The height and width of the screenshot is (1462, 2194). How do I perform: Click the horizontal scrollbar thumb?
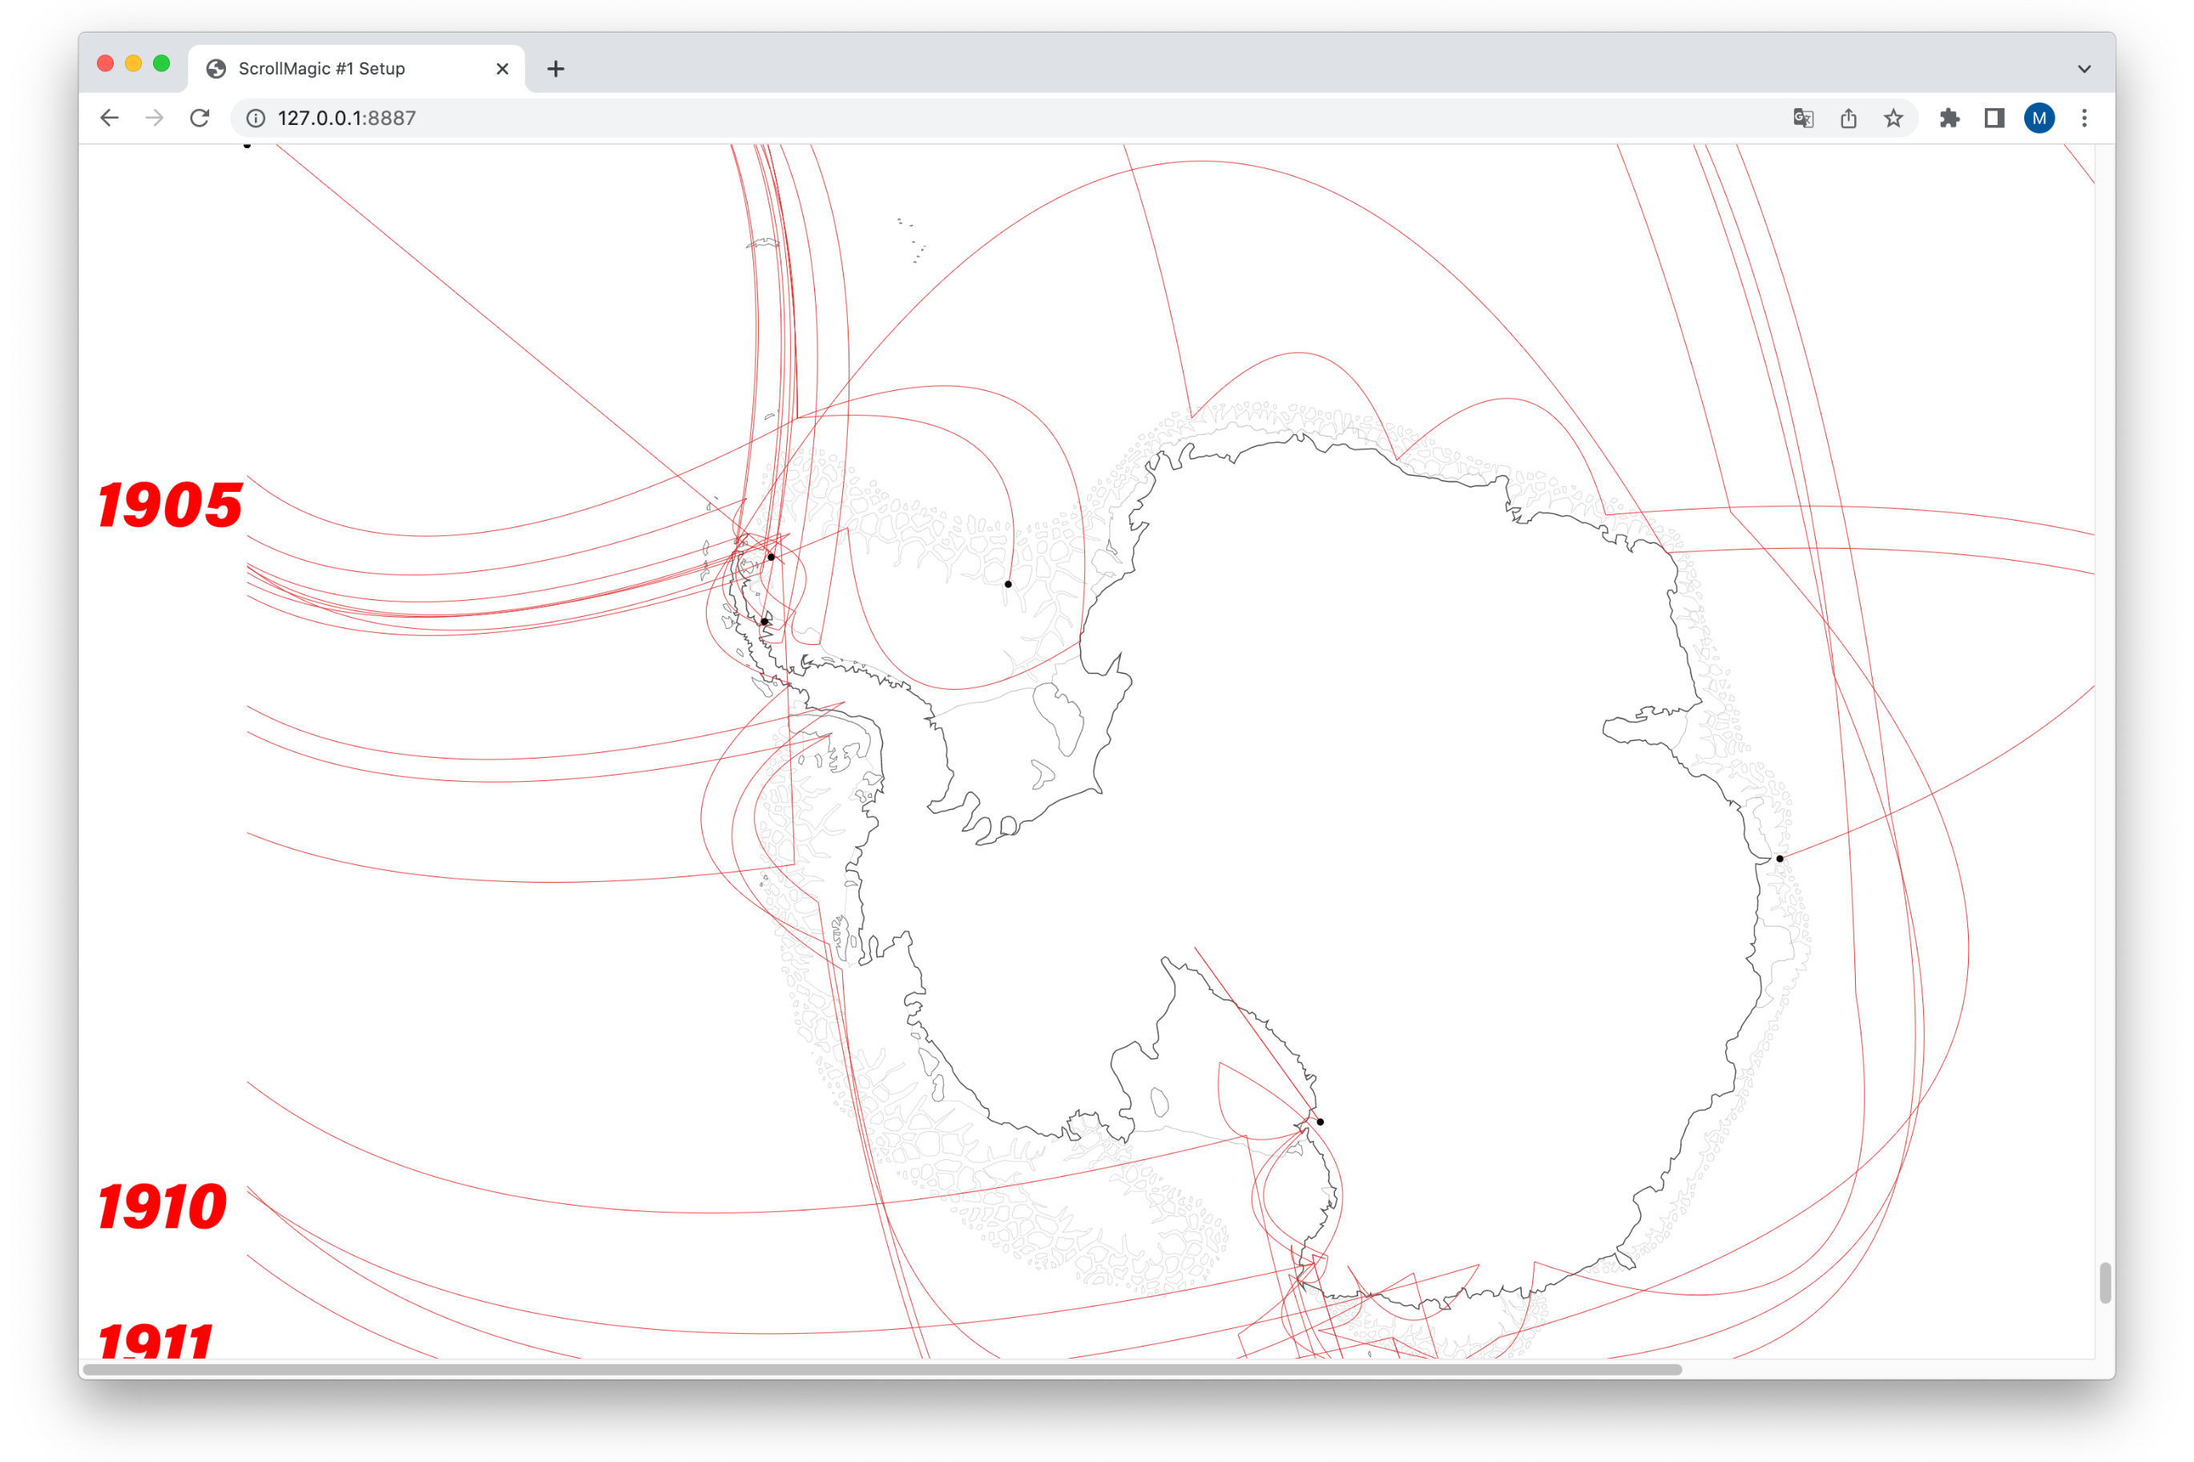[881, 1370]
